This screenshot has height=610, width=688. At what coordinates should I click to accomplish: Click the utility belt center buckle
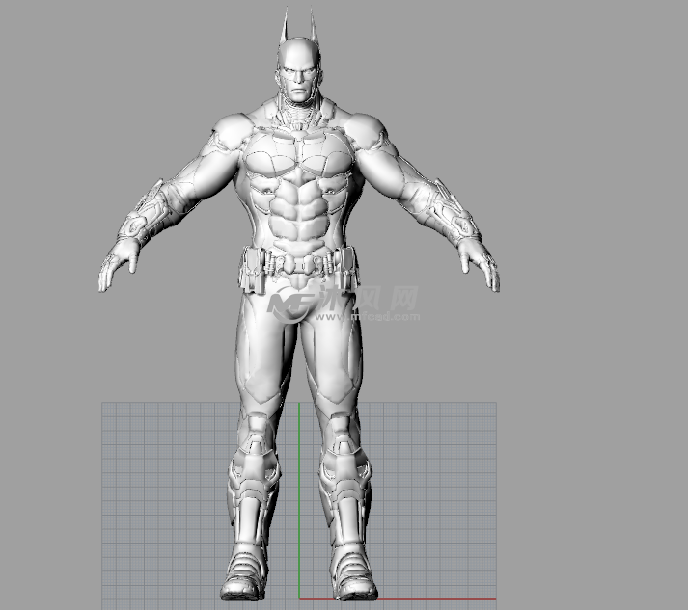coord(298,264)
